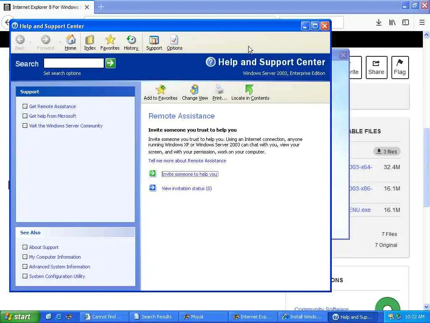Switch to Search Results taskbar window

tap(154, 317)
